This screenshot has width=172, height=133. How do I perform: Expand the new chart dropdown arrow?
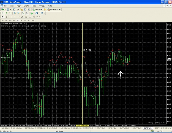click(5, 10)
